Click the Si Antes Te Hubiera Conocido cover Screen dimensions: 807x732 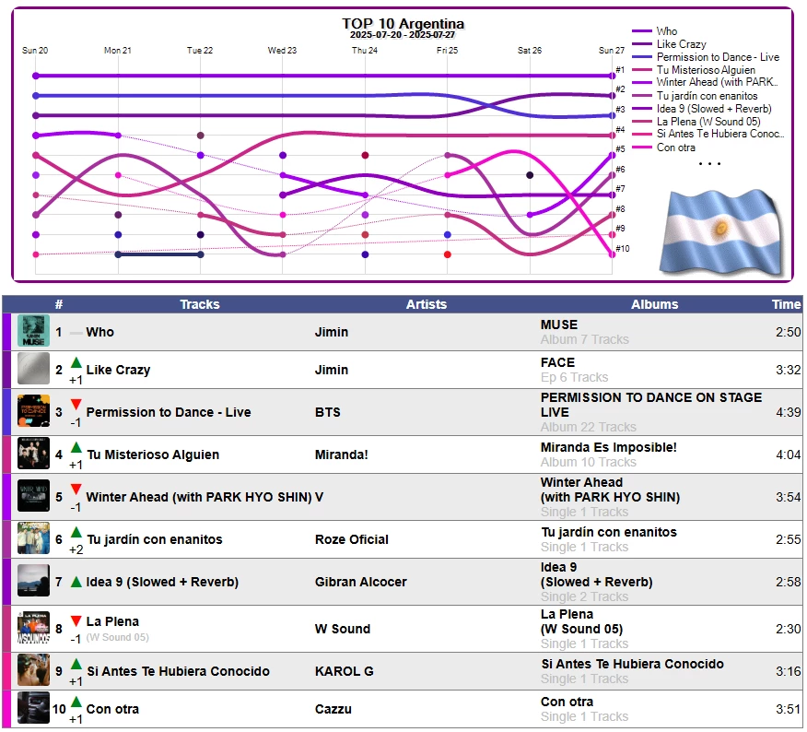[x=33, y=670]
